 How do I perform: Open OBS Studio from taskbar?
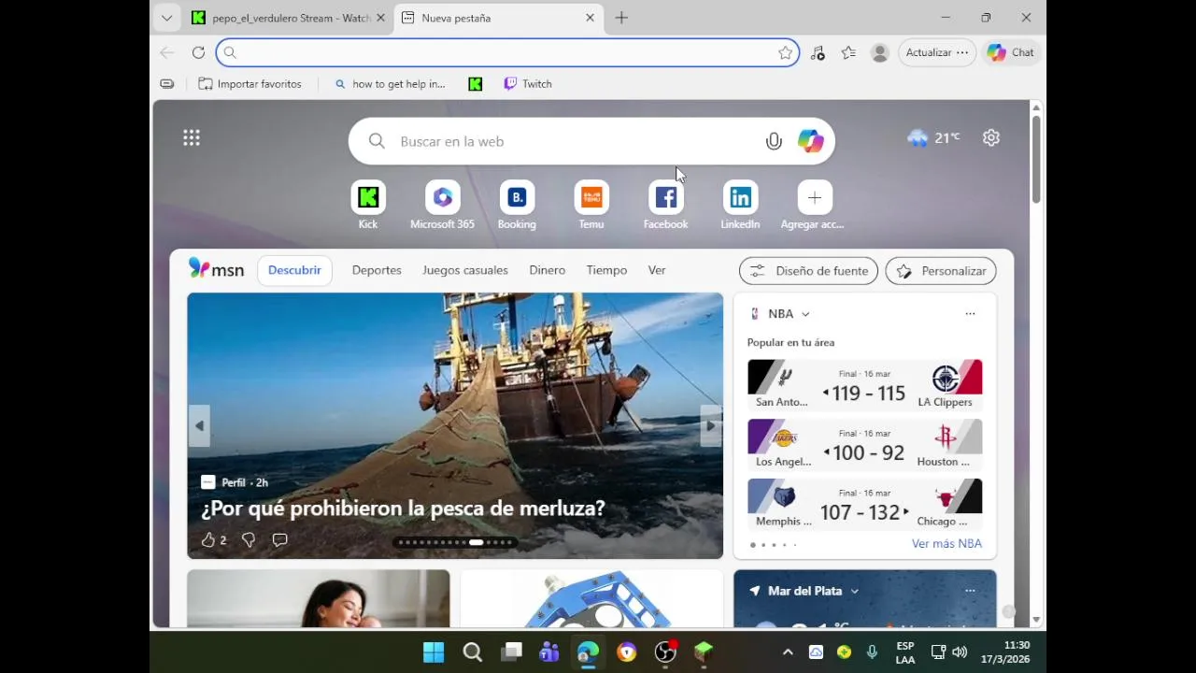click(x=665, y=652)
